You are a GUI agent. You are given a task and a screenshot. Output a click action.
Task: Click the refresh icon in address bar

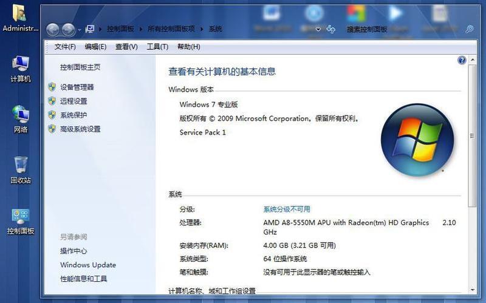click(330, 29)
